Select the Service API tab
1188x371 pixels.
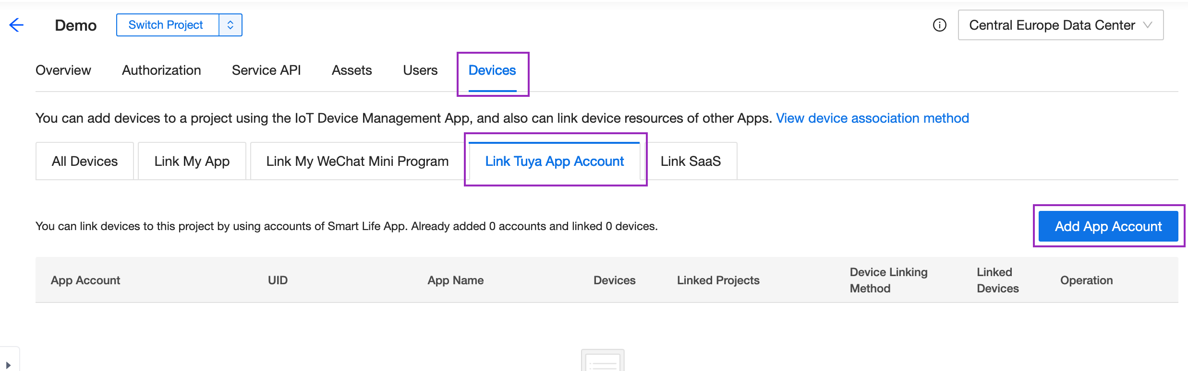click(x=267, y=70)
